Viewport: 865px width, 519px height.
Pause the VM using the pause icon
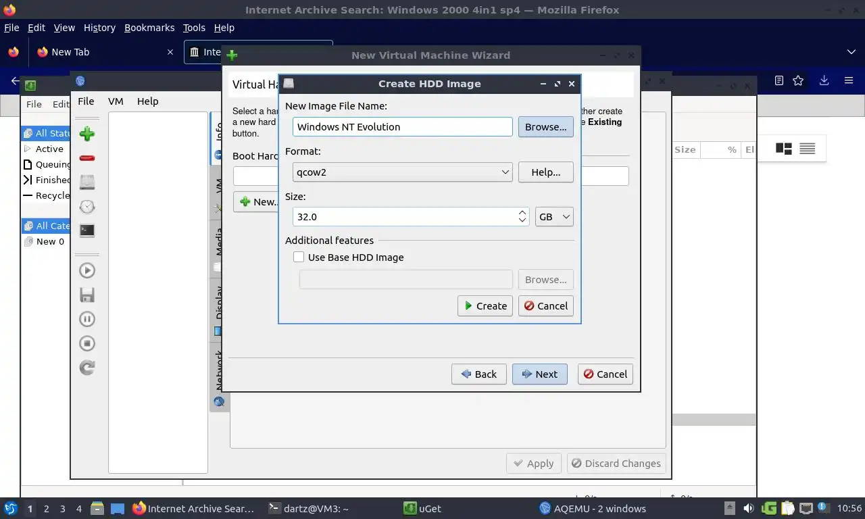(x=87, y=319)
